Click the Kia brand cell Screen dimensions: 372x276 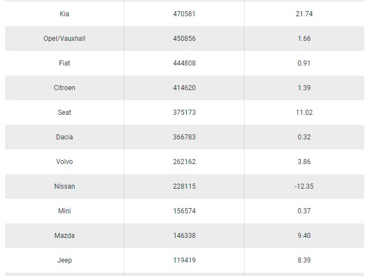click(x=65, y=14)
